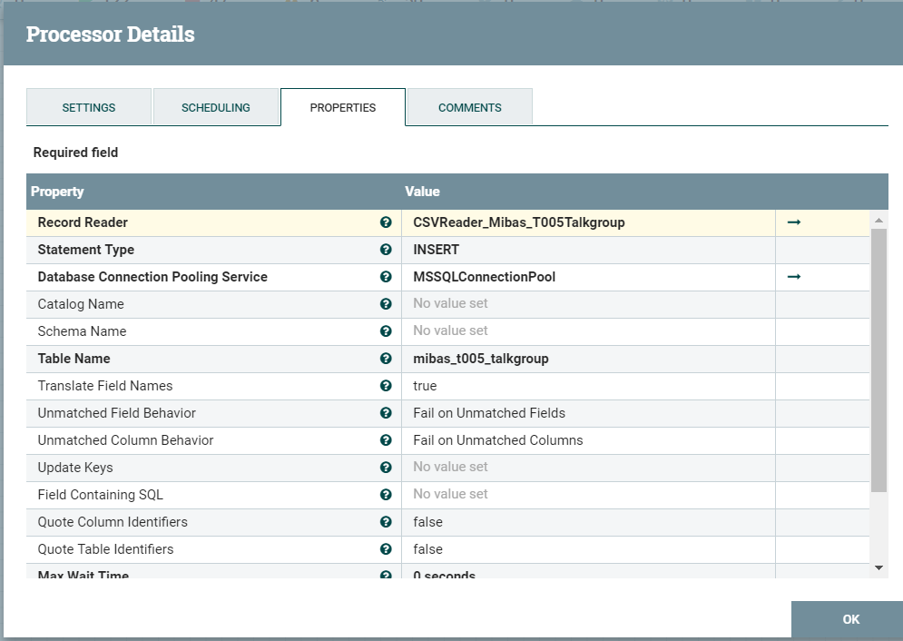Switch to the SETTINGS tab
Screen dimensions: 903x641
88,107
